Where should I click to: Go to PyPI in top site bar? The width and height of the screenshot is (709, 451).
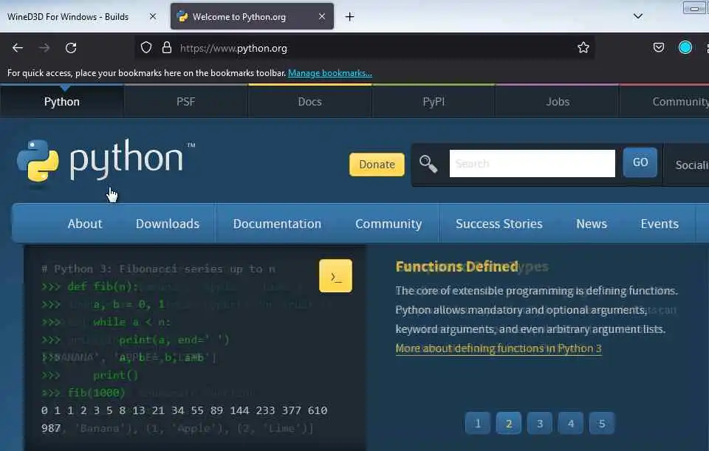pyautogui.click(x=434, y=102)
